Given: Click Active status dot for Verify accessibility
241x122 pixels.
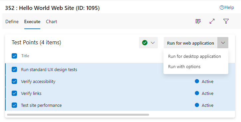Looking at the screenshot, I should point(197,81).
